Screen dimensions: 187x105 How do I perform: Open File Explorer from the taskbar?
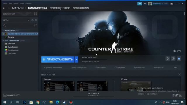(51, 102)
